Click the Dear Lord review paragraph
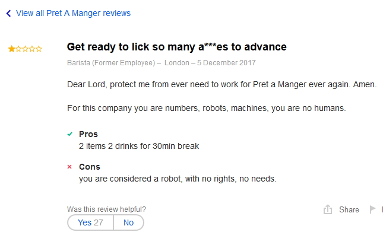This screenshot has width=383, height=248. coord(221,84)
